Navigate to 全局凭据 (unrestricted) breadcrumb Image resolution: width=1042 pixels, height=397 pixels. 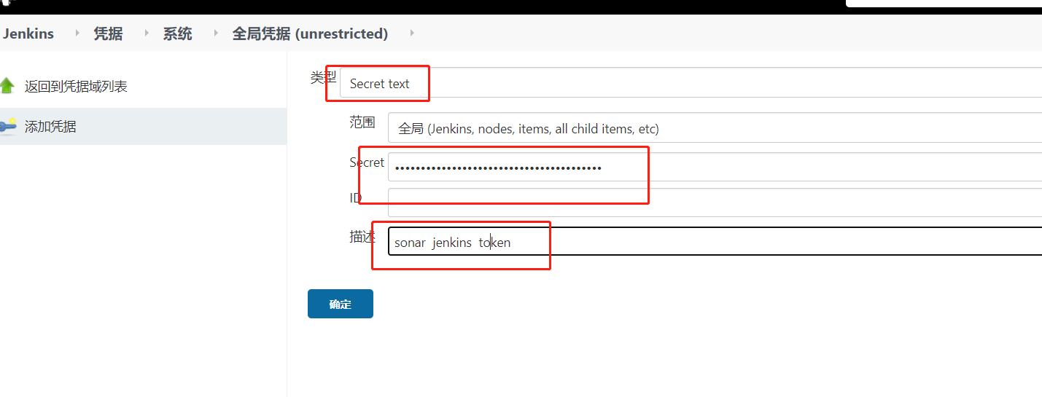pos(310,34)
